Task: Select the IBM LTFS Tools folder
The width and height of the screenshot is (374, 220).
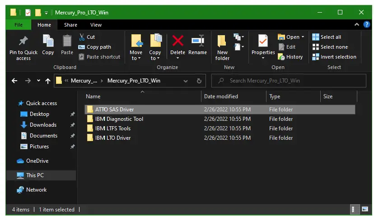Action: coord(112,128)
